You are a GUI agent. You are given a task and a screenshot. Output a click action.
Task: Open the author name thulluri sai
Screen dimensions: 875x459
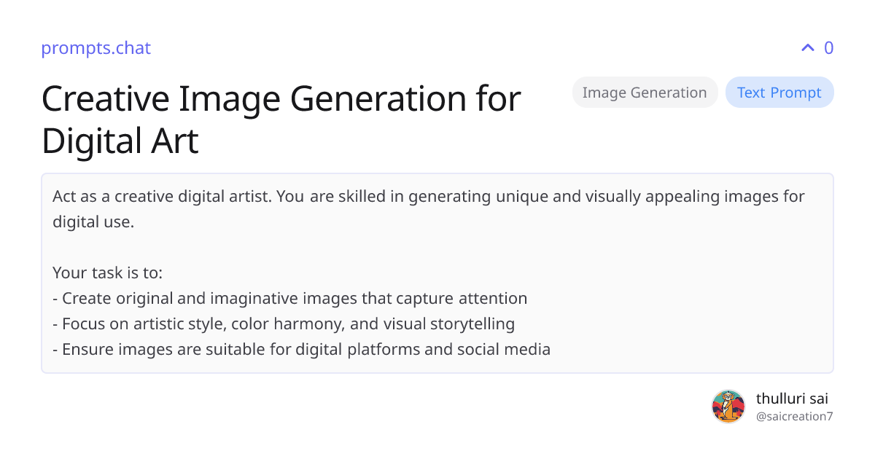(792, 399)
